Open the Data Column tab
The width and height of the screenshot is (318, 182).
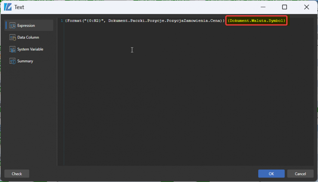(28, 37)
